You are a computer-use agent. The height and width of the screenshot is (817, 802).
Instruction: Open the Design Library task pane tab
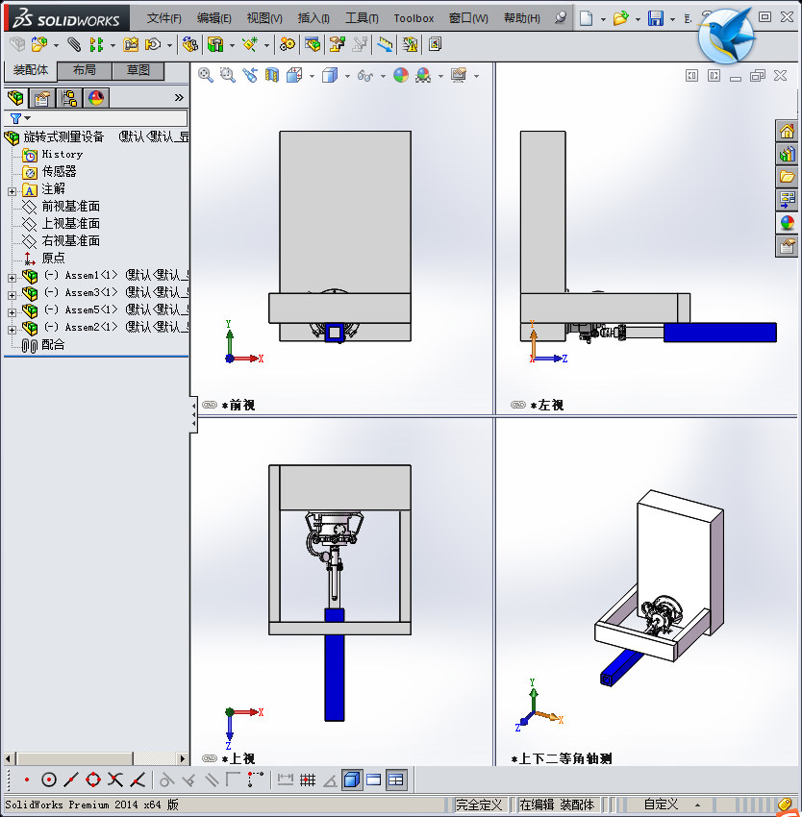787,154
